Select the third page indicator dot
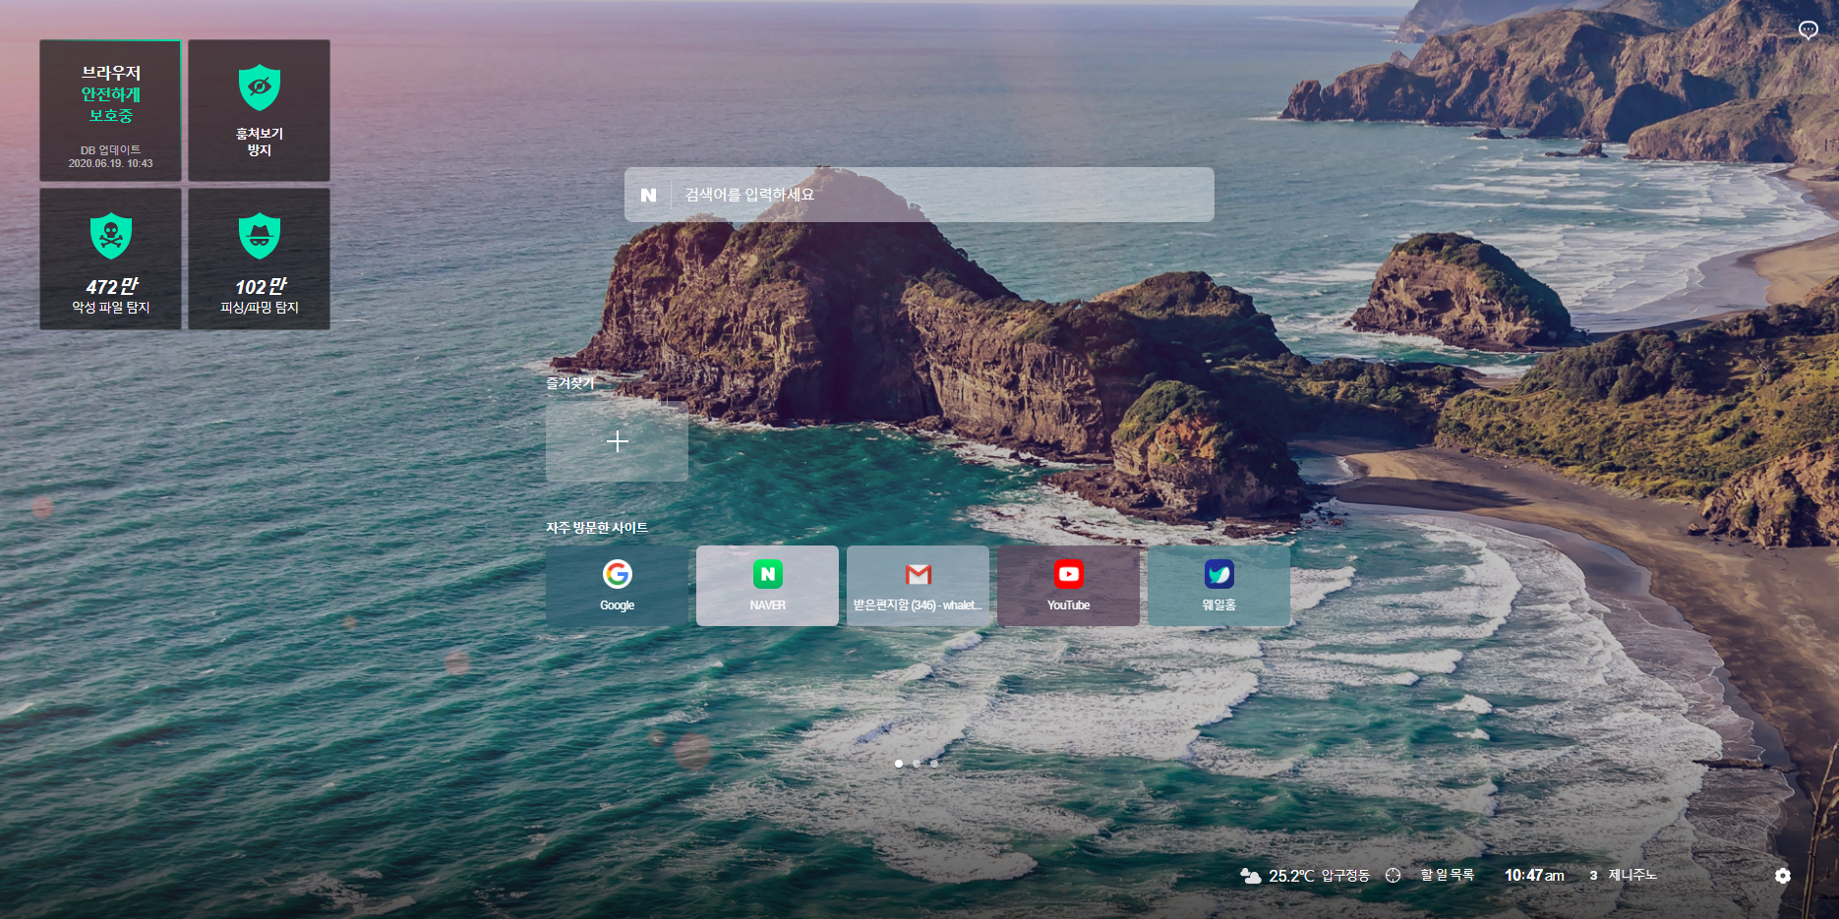The image size is (1839, 919). 933,763
